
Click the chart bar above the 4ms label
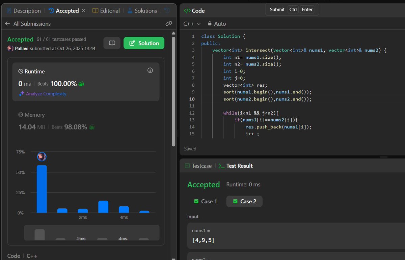[124, 209]
